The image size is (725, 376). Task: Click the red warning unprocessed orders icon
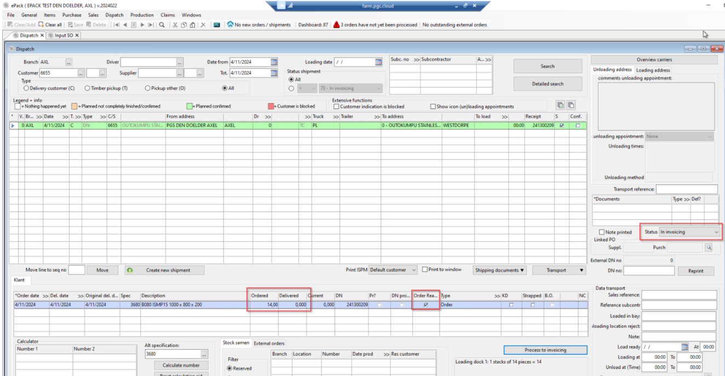click(336, 25)
